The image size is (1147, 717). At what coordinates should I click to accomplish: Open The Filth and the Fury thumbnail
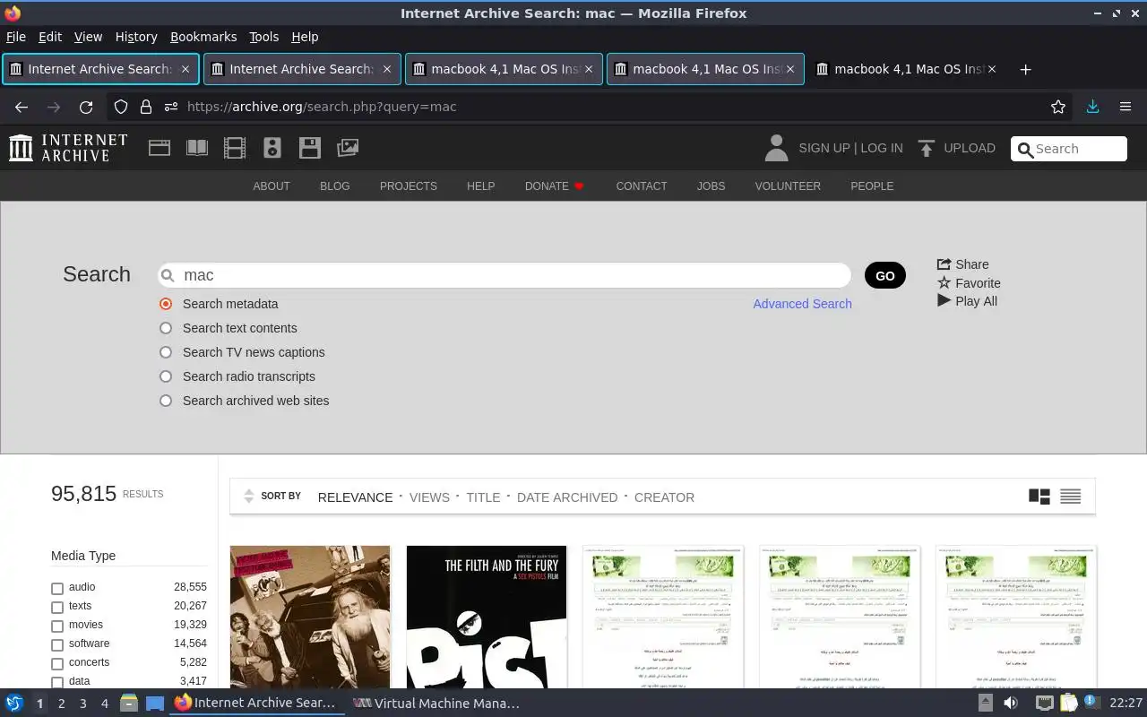[487, 617]
